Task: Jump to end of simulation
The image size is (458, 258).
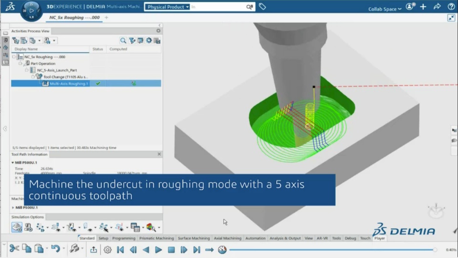Action: coord(197,250)
